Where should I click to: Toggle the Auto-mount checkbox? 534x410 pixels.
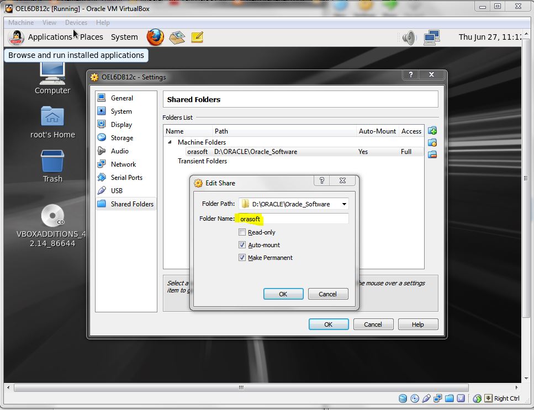pos(242,245)
